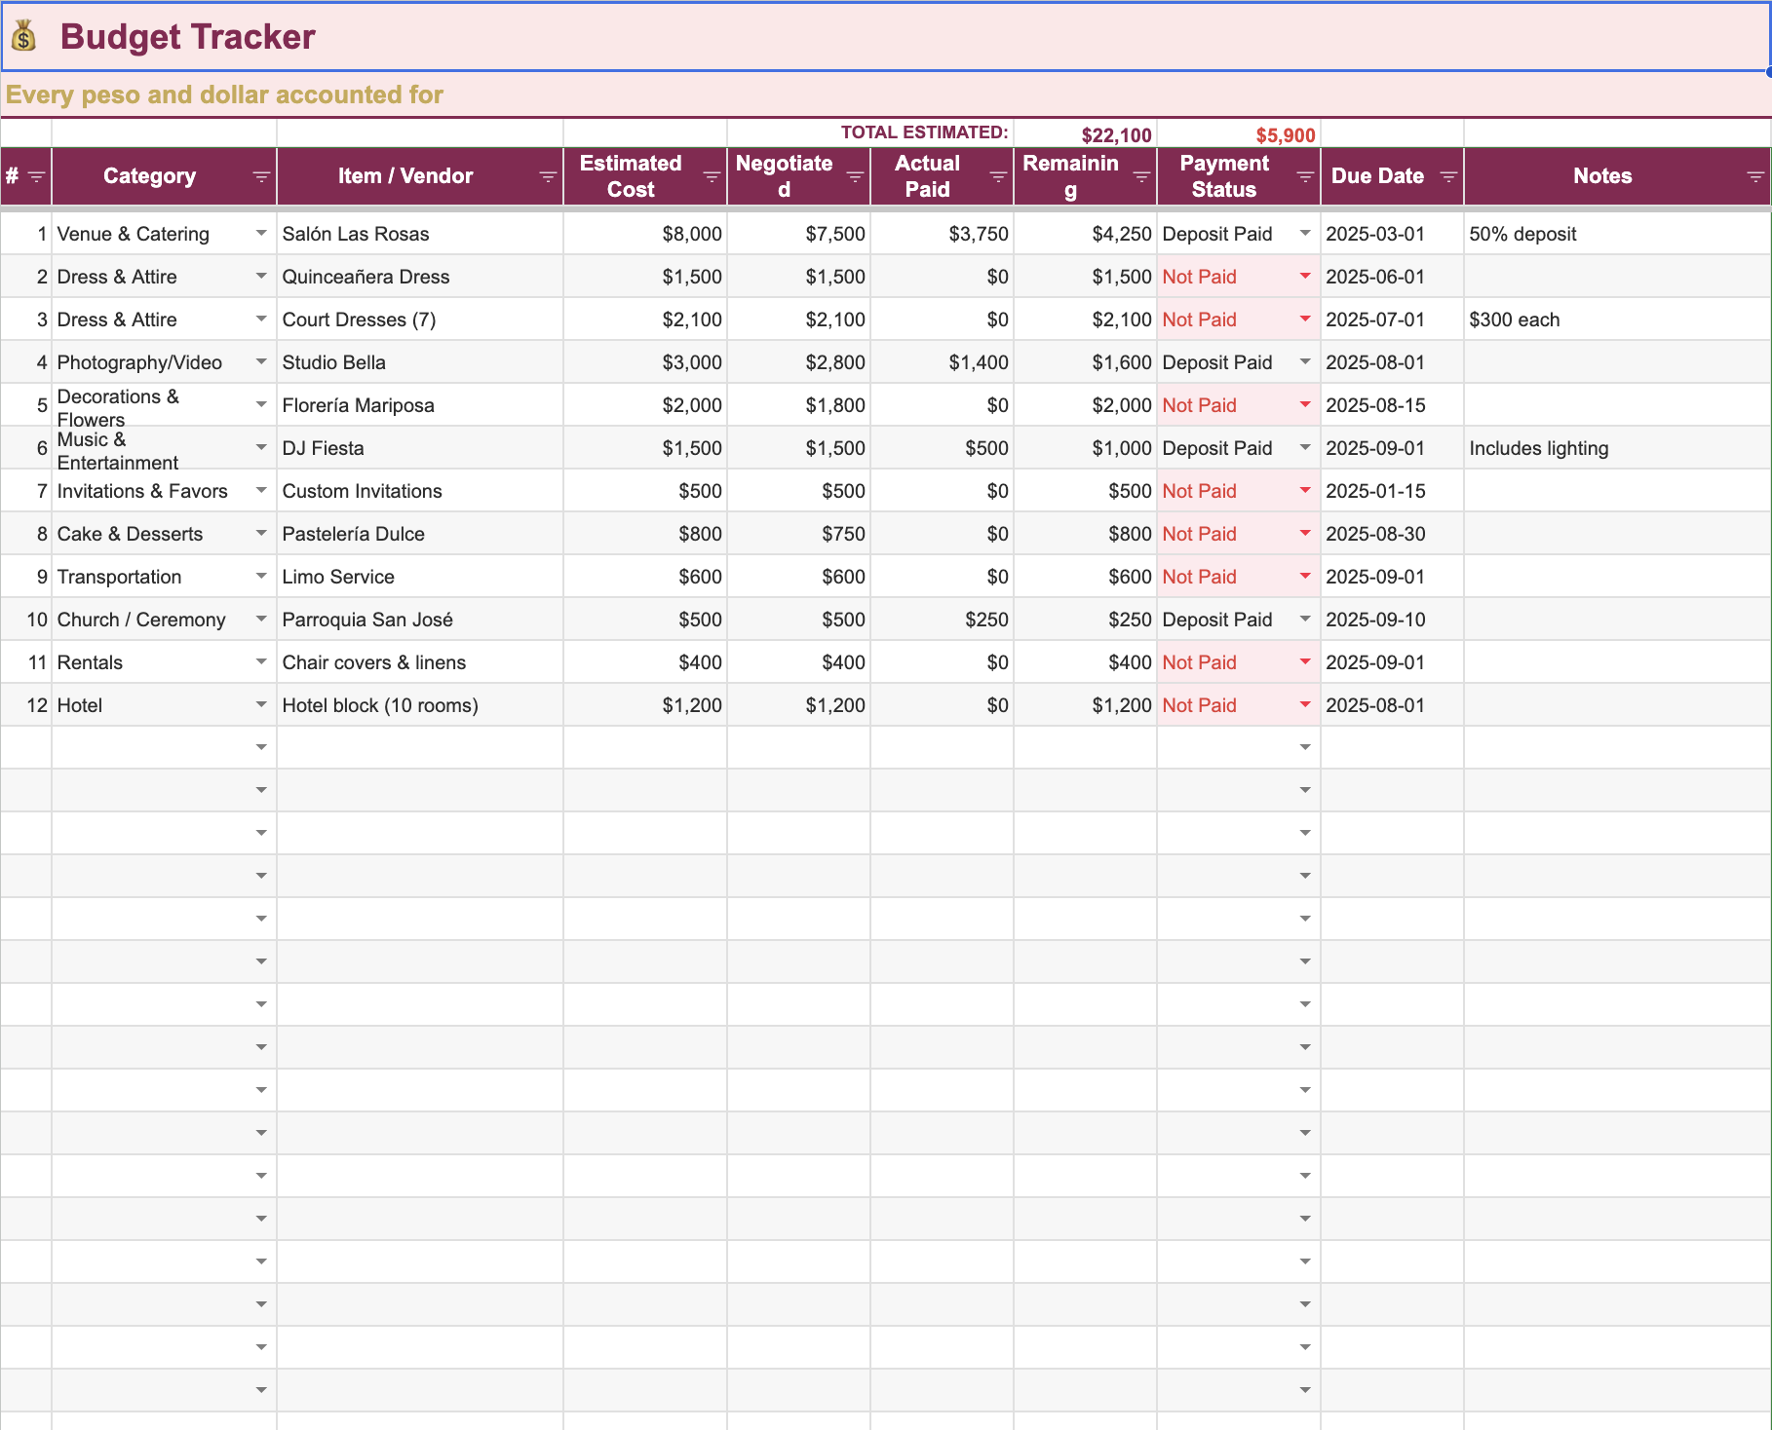Open the Payment Status dropdown for Salón Las Rosas
Screen dimensions: 1772x1430
tap(1304, 234)
